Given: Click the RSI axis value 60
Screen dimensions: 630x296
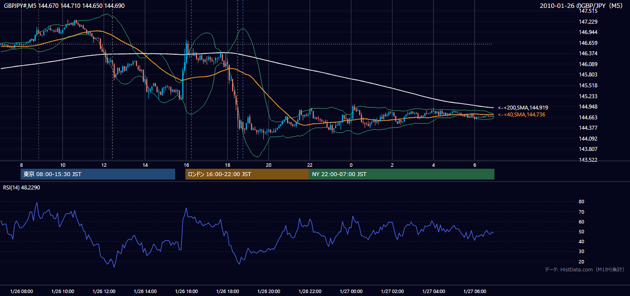Looking at the screenshot, I should click(x=581, y=222).
